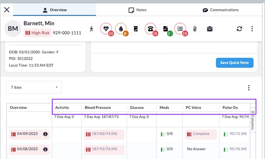Expand the 7 days range dropdown
Viewport: 265px width, 159px height.
tap(34, 87)
